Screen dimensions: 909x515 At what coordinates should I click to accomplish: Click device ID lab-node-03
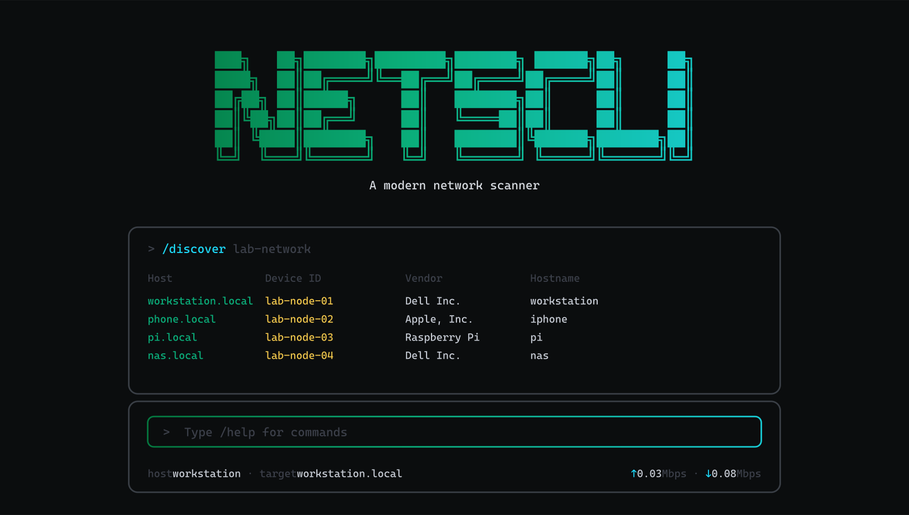[x=299, y=338]
